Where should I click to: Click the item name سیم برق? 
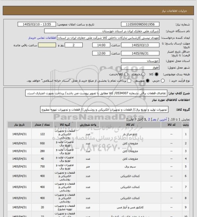tap(130, 167)
